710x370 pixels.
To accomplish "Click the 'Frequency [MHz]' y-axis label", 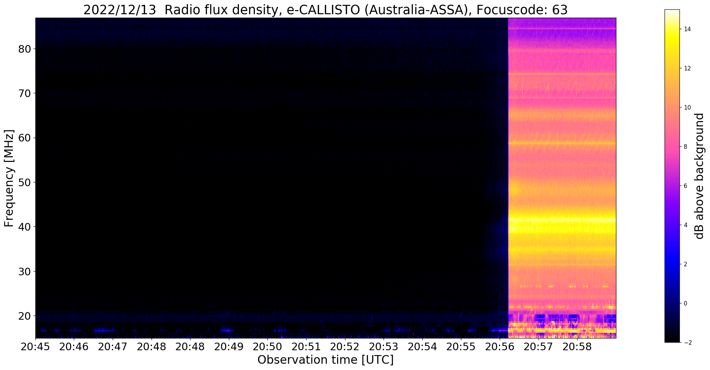I will (x=9, y=178).
